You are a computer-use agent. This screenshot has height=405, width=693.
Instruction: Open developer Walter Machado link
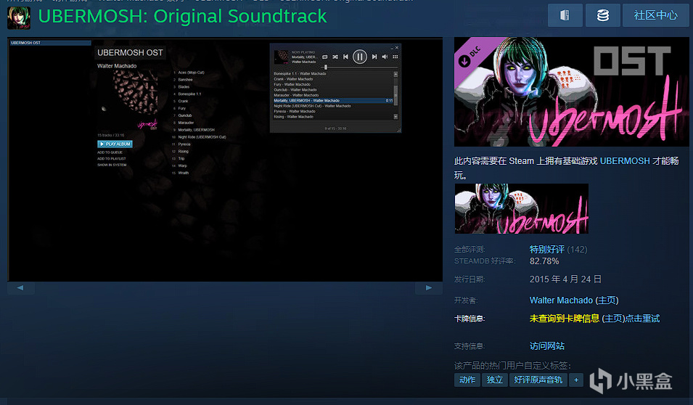click(561, 300)
